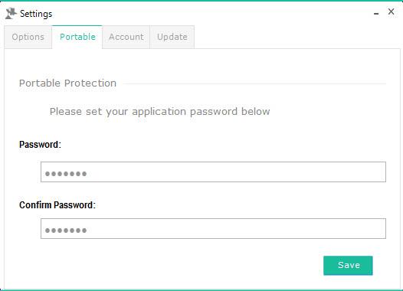Minimize the Settings window
This screenshot has height=291, width=403.
click(376, 13)
